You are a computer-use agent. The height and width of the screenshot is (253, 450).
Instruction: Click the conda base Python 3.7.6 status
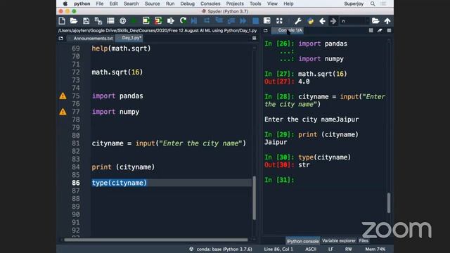[x=221, y=249]
